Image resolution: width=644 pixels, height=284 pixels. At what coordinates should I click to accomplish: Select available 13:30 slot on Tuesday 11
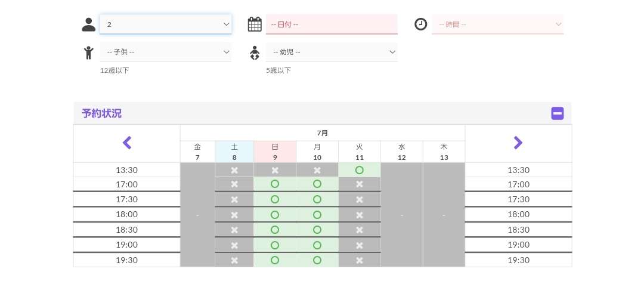(x=360, y=170)
